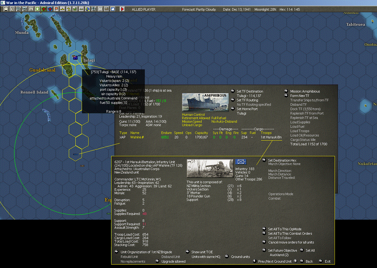The width and height of the screenshot is (377, 268).
Task: Click the AMPHIBIOUS ship picture
Action: (205, 102)
